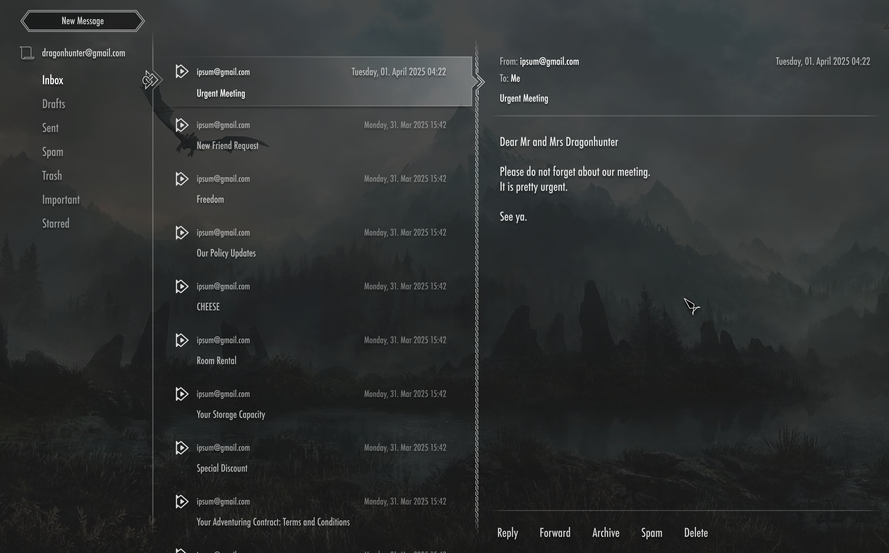Click the Dear Mr and Mrs Dragonhunter line

coord(559,142)
